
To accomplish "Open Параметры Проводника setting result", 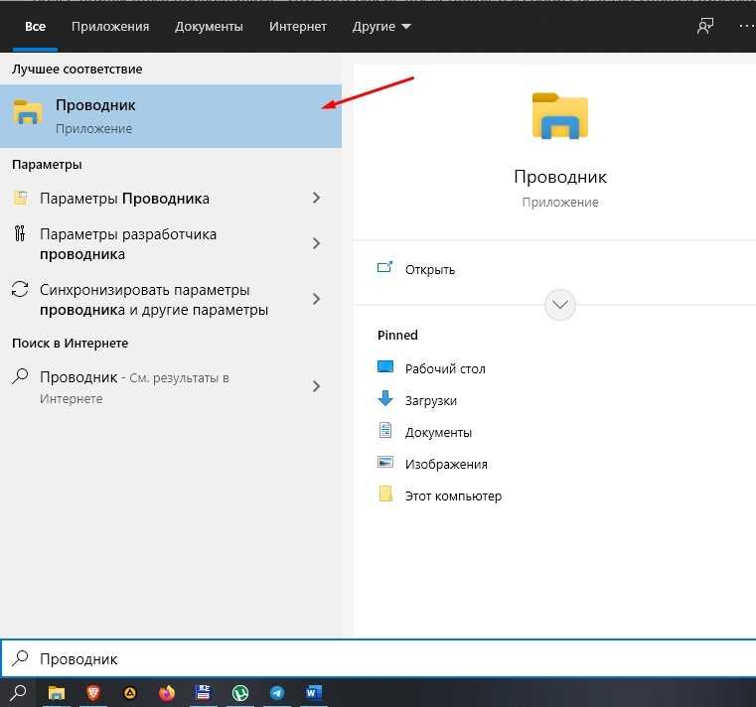I will coord(171,198).
